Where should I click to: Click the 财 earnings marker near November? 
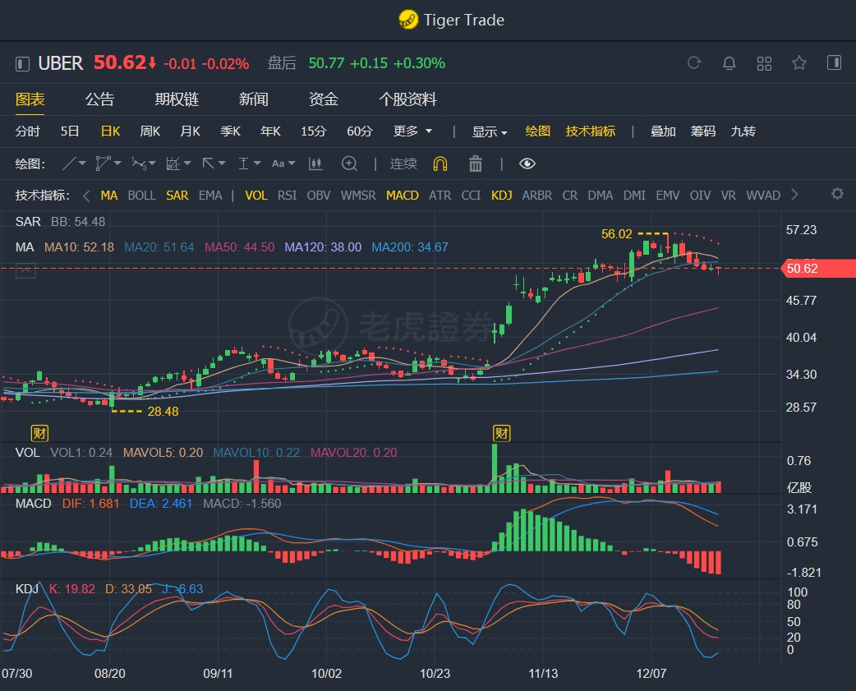point(502,433)
